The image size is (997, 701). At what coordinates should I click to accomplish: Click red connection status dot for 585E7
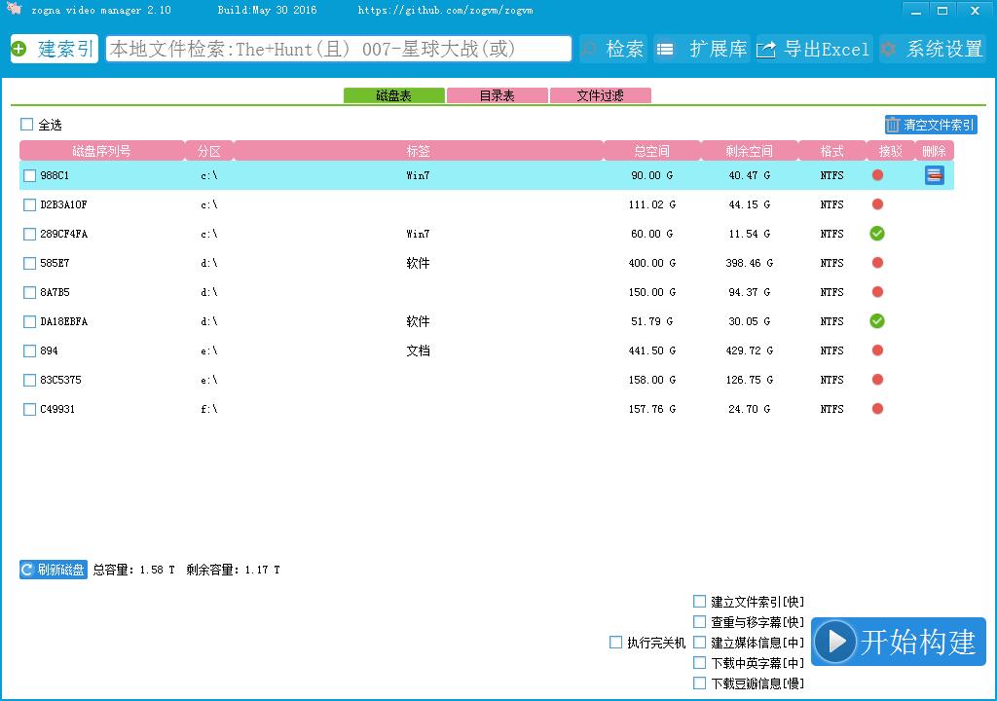[877, 263]
